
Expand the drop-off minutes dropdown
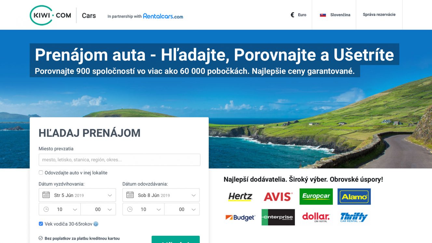(182, 209)
